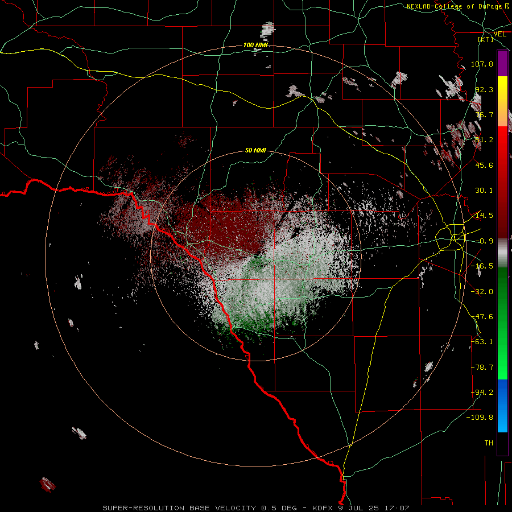Click the blue segment of the velocity scale
512x512 pixels.
click(x=502, y=406)
